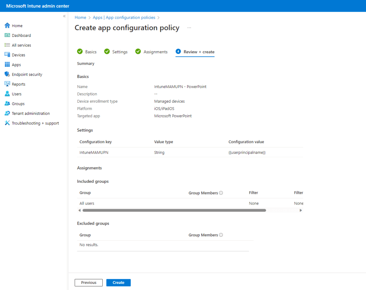Image resolution: width=366 pixels, height=290 pixels.
Task: Go to the Settings step tab
Action: click(116, 52)
